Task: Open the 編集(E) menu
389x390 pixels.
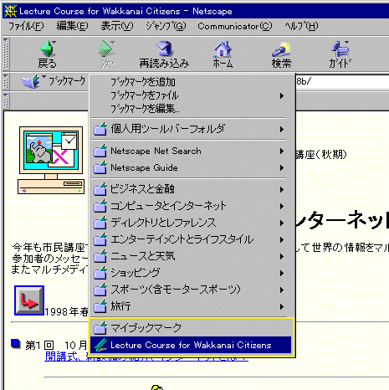Action: (72, 26)
